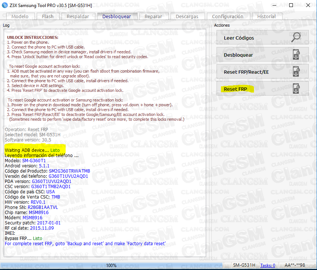Screen dimensions: 317x270
Task: Click the UNLOCK INSTRUCCIONES heading
Action: point(33,37)
